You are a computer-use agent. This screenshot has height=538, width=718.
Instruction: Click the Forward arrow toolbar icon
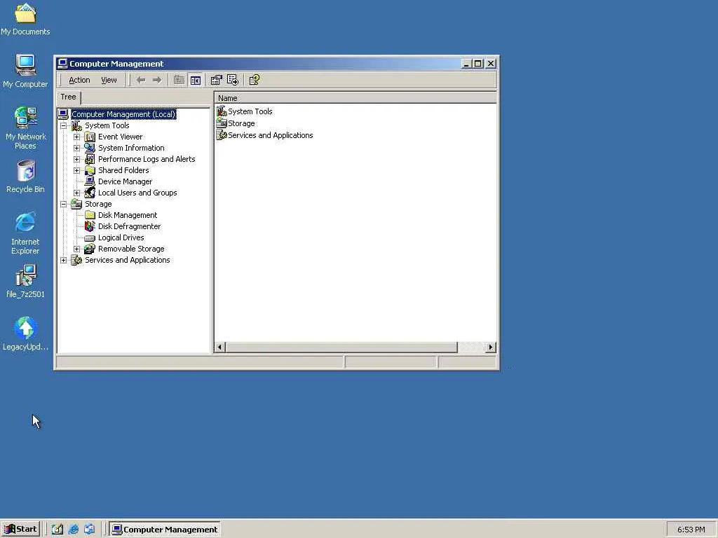click(x=157, y=80)
